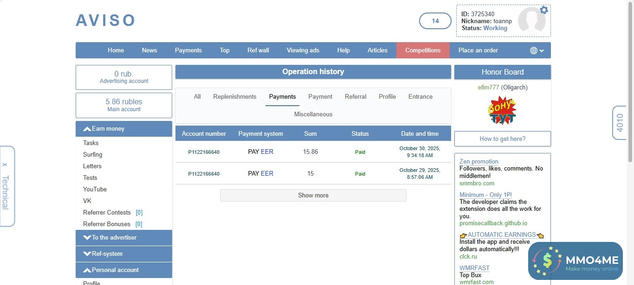Switch to the Replenishments tab
The image size is (634, 285).
click(x=235, y=97)
